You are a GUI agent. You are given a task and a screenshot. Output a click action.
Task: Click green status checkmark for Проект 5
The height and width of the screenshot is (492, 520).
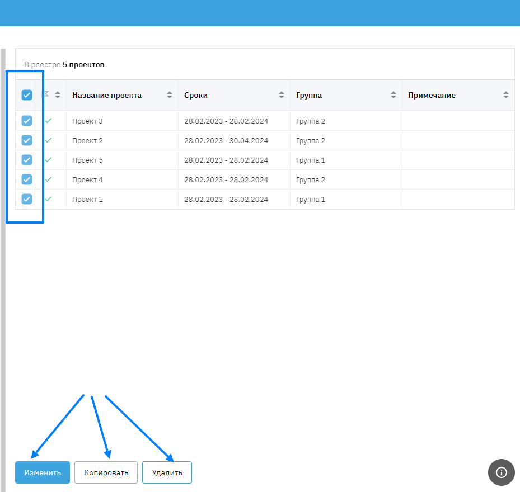48,160
